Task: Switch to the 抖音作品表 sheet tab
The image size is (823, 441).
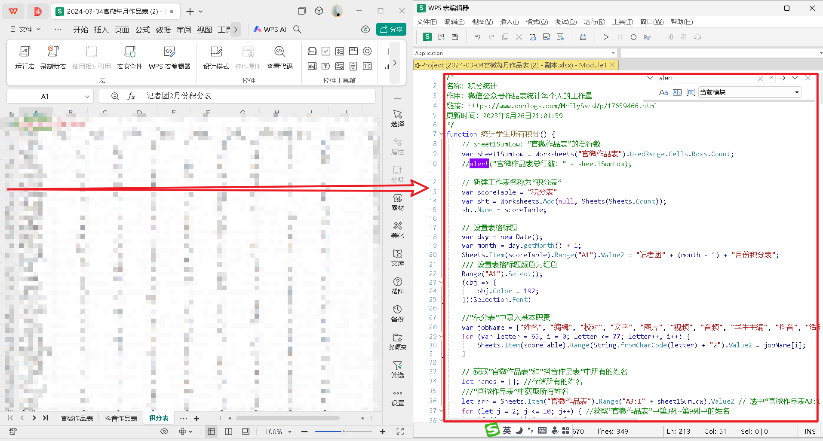Action: coord(121,418)
